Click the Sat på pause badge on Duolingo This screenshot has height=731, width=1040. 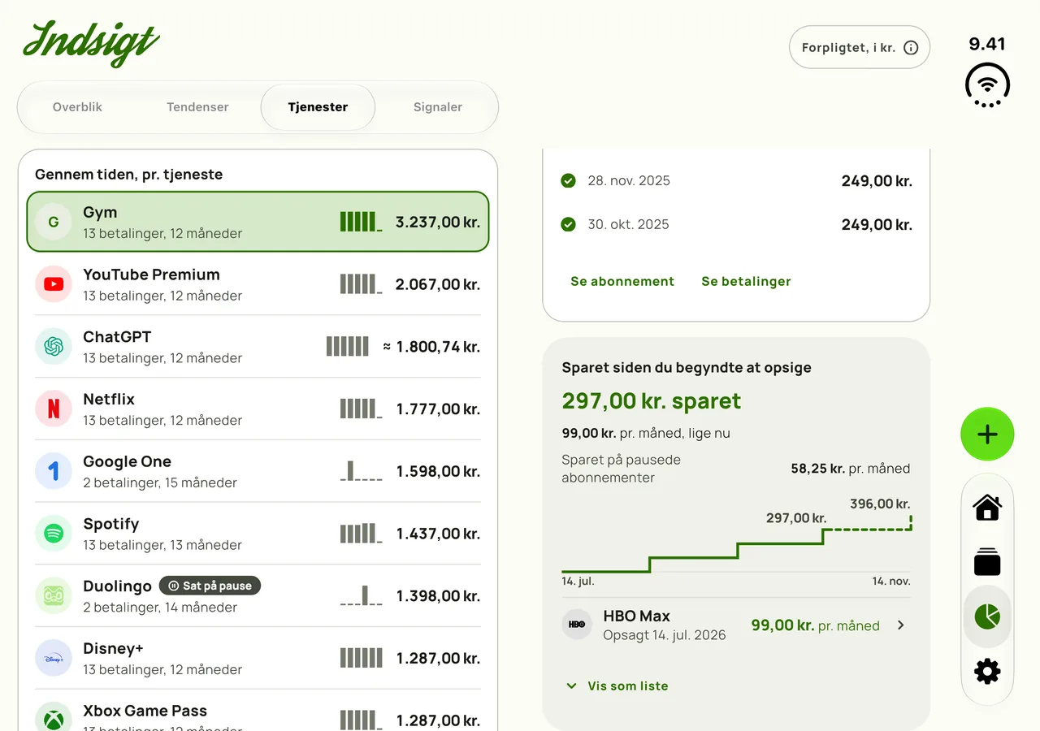pos(210,586)
